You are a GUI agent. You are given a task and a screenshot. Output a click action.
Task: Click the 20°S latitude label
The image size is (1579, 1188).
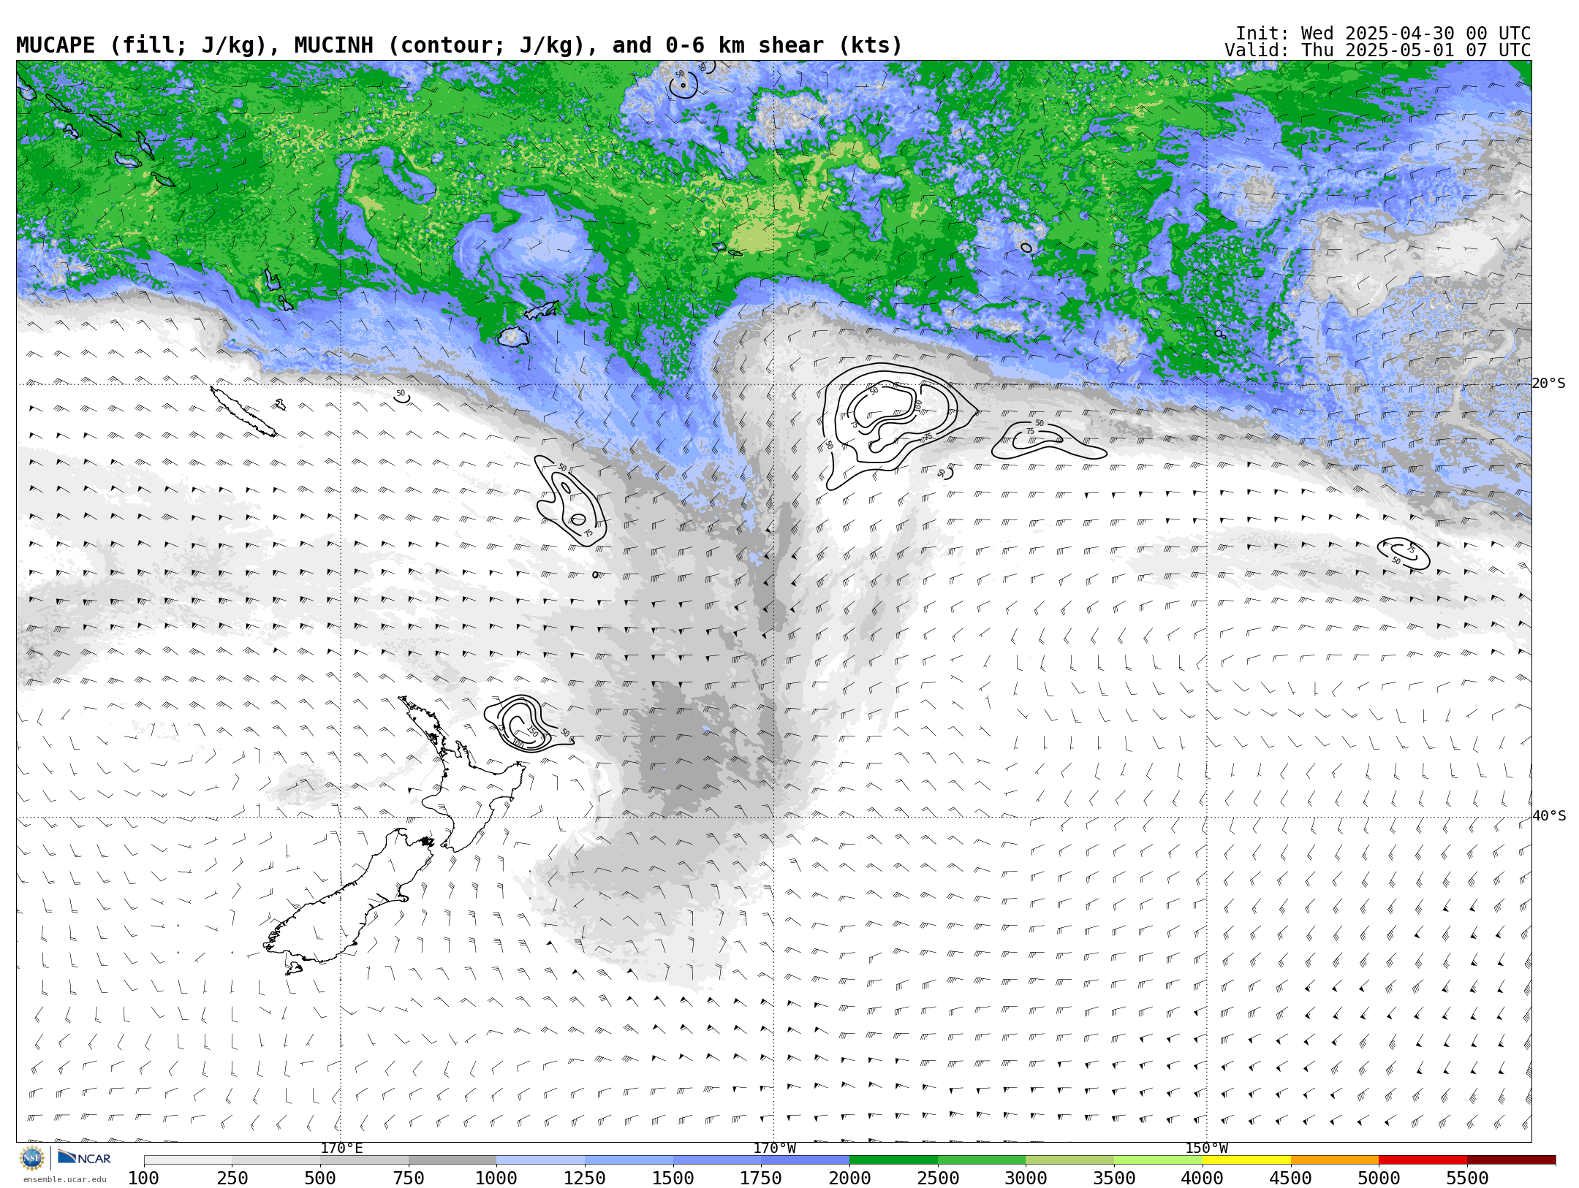[1549, 384]
